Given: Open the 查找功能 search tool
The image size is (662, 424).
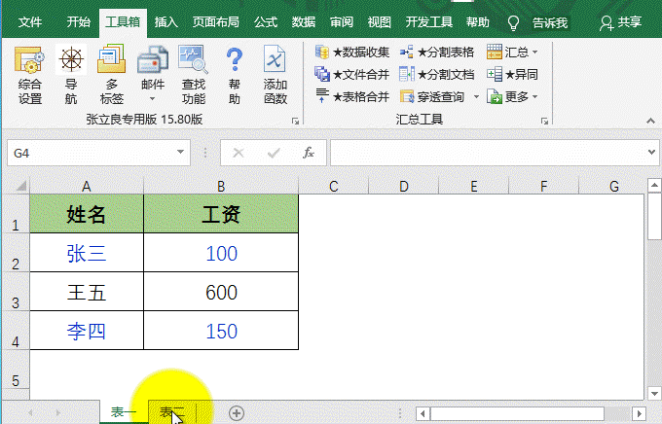Looking at the screenshot, I should pos(194,76).
